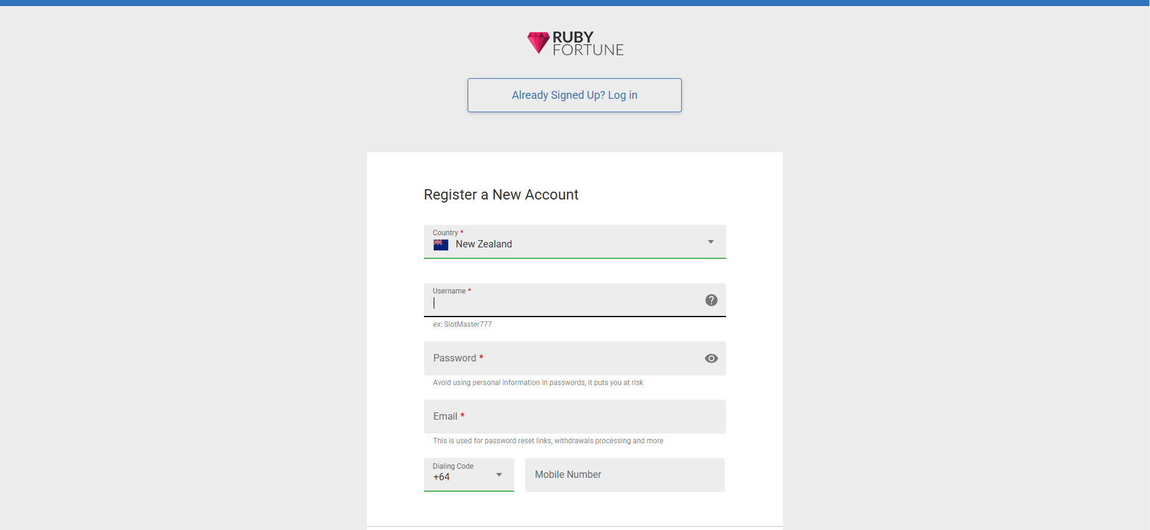The image size is (1150, 530).
Task: Click the Ruby Fortune brand name text
Action: point(588,44)
